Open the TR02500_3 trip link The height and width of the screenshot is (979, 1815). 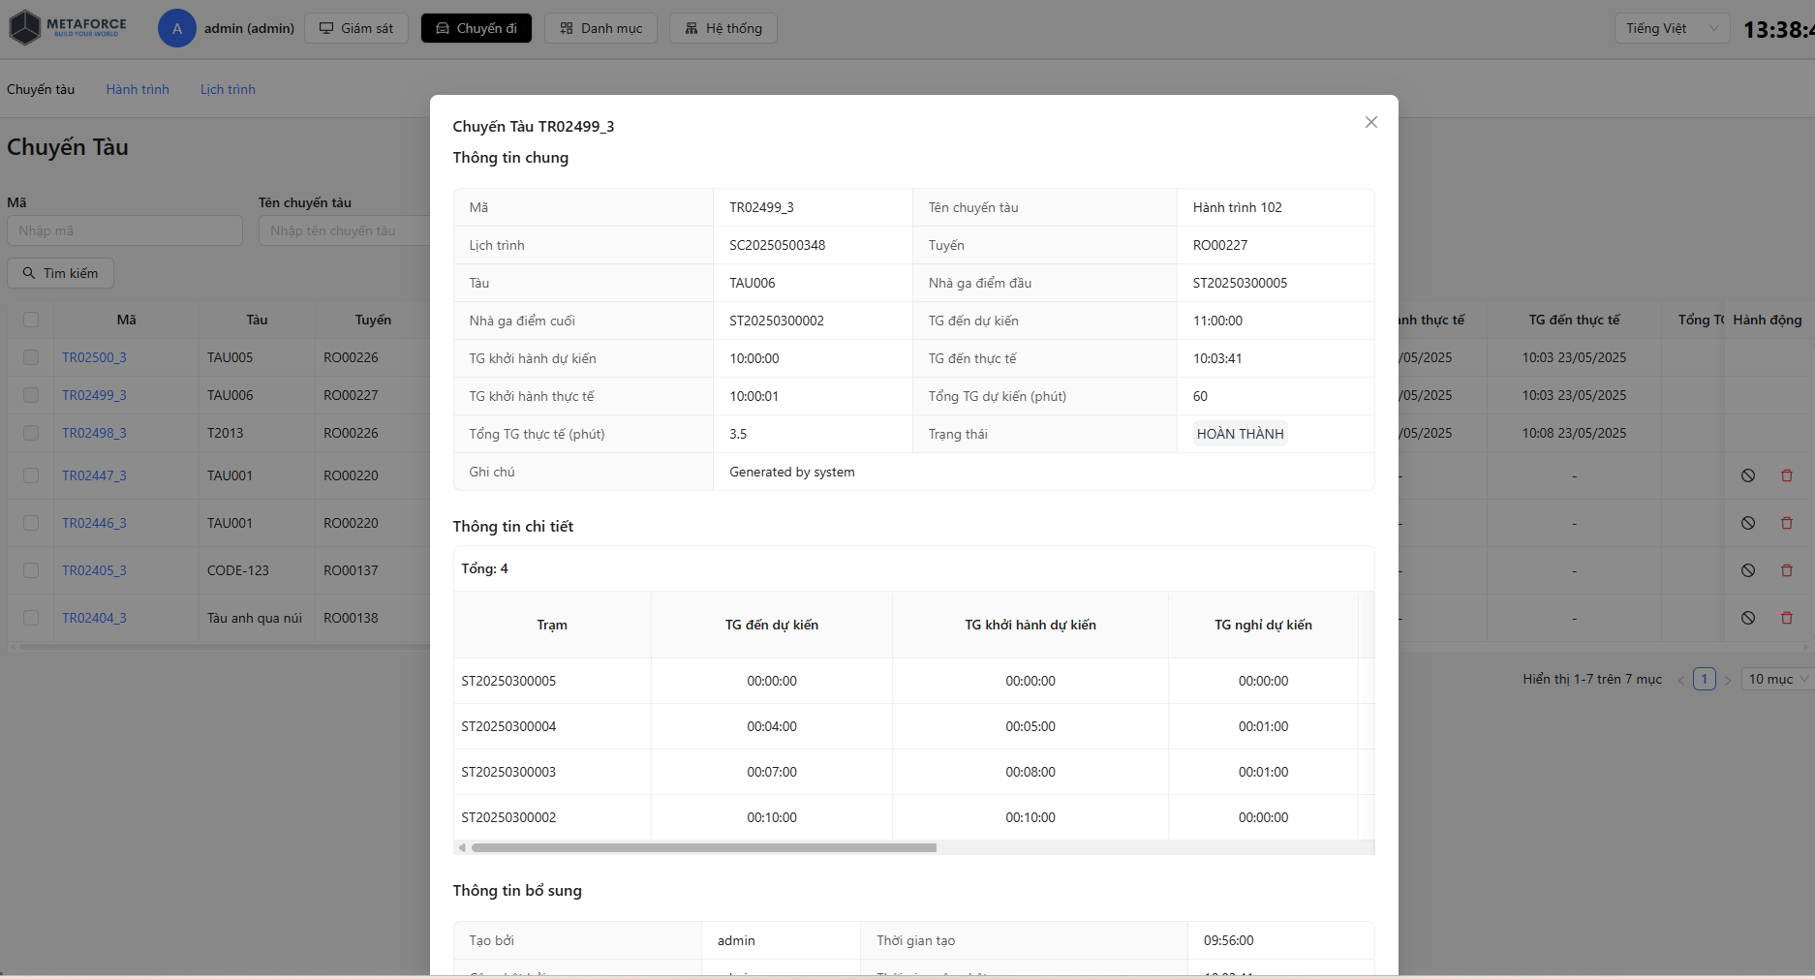pos(94,357)
